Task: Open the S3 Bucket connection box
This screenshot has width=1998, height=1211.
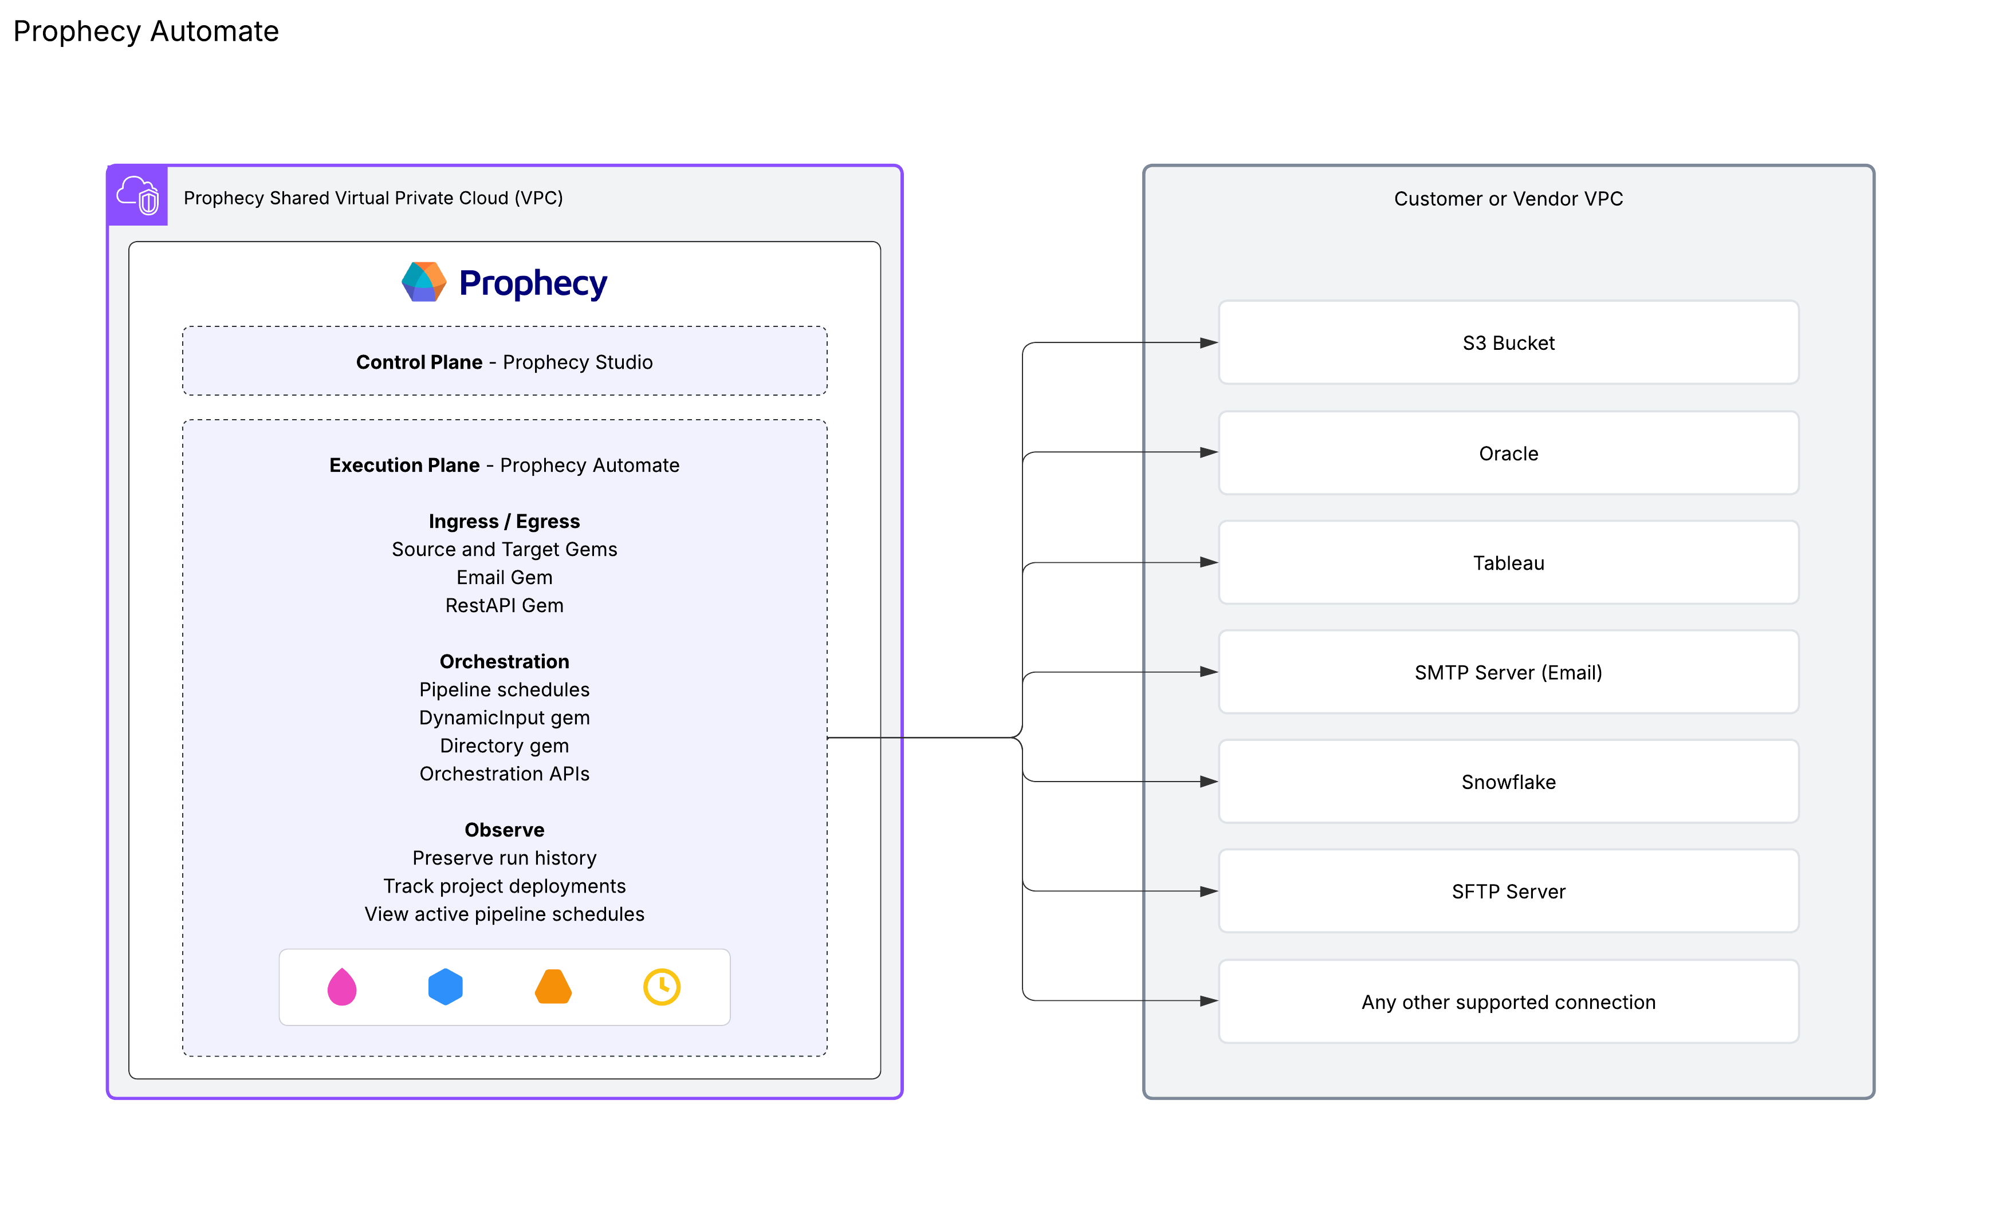Action: (x=1508, y=343)
